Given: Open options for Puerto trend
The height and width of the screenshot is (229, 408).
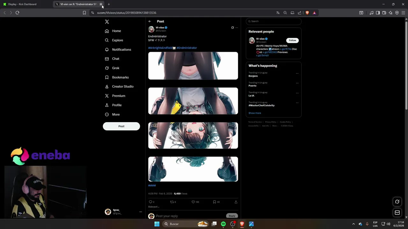Looking at the screenshot, I should coord(297,83).
